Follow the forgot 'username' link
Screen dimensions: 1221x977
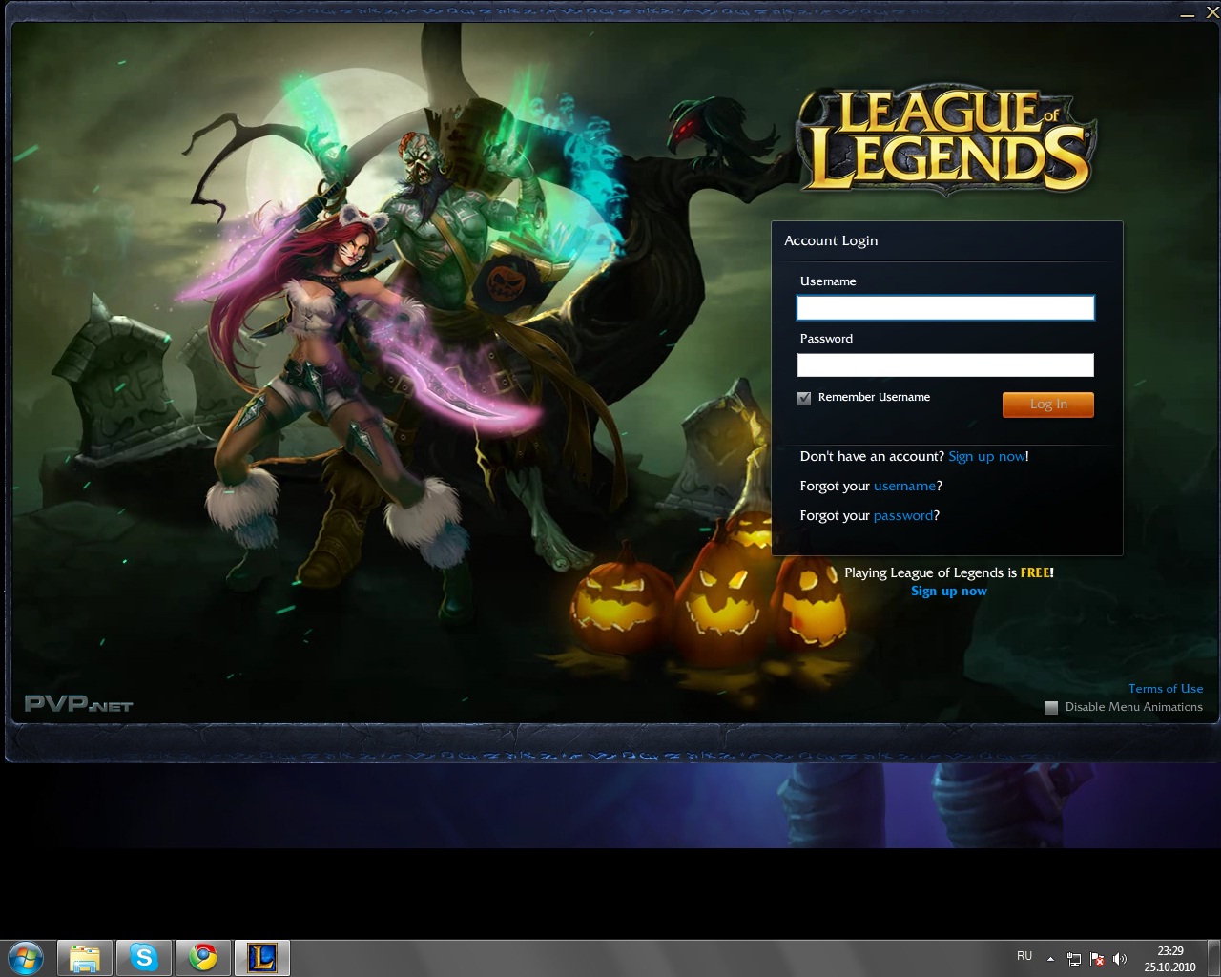pos(904,486)
